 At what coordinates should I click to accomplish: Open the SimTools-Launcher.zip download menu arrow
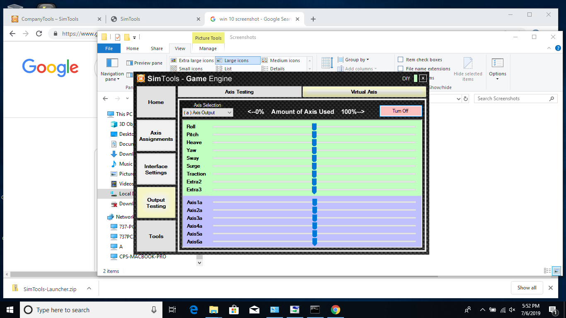click(89, 289)
